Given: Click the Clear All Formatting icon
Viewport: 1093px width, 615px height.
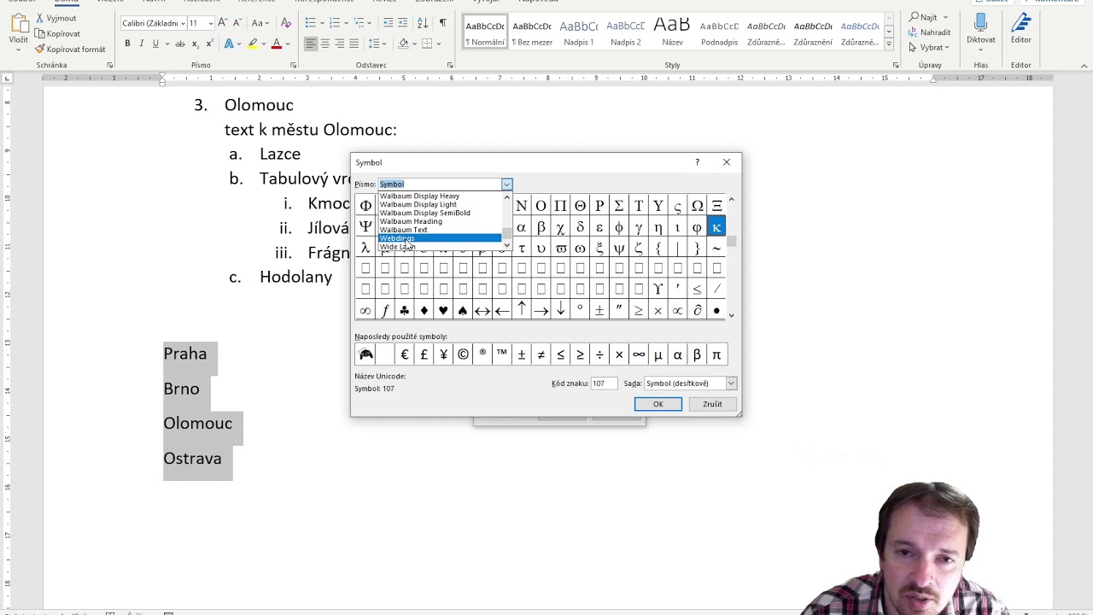Looking at the screenshot, I should click(x=286, y=23).
